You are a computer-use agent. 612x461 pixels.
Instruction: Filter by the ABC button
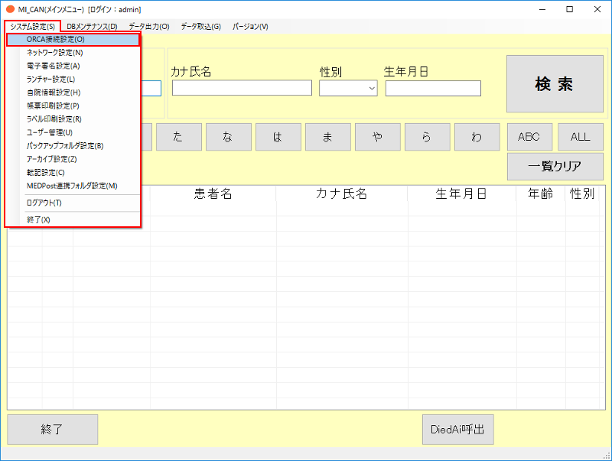tap(529, 137)
